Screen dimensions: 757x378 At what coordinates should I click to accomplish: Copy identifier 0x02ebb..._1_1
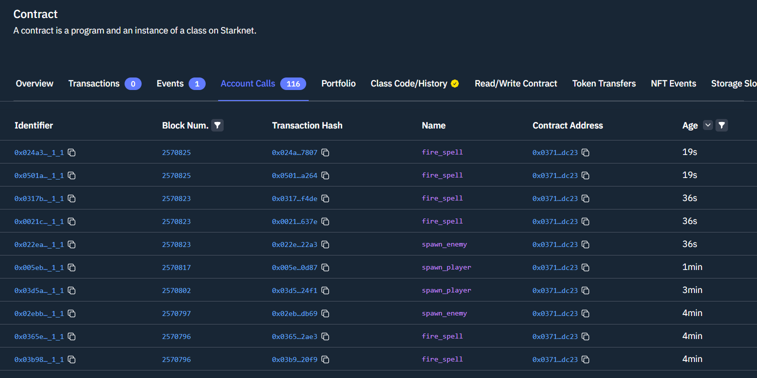coord(72,313)
